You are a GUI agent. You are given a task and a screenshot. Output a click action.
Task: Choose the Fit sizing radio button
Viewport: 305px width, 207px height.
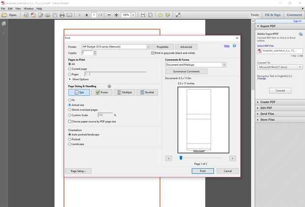point(70,100)
